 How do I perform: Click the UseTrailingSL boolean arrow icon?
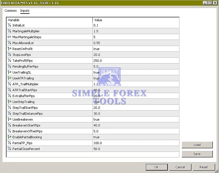(9, 72)
